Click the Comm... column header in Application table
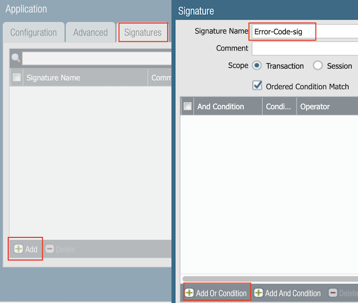 point(160,77)
